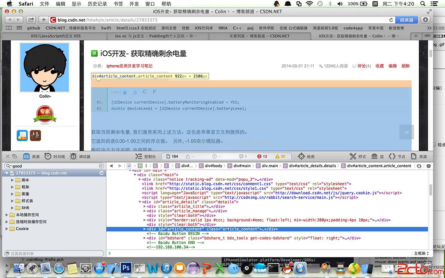445x278 pixels.
Task: Click the 编辑 link beside the article
Action: click(x=393, y=66)
